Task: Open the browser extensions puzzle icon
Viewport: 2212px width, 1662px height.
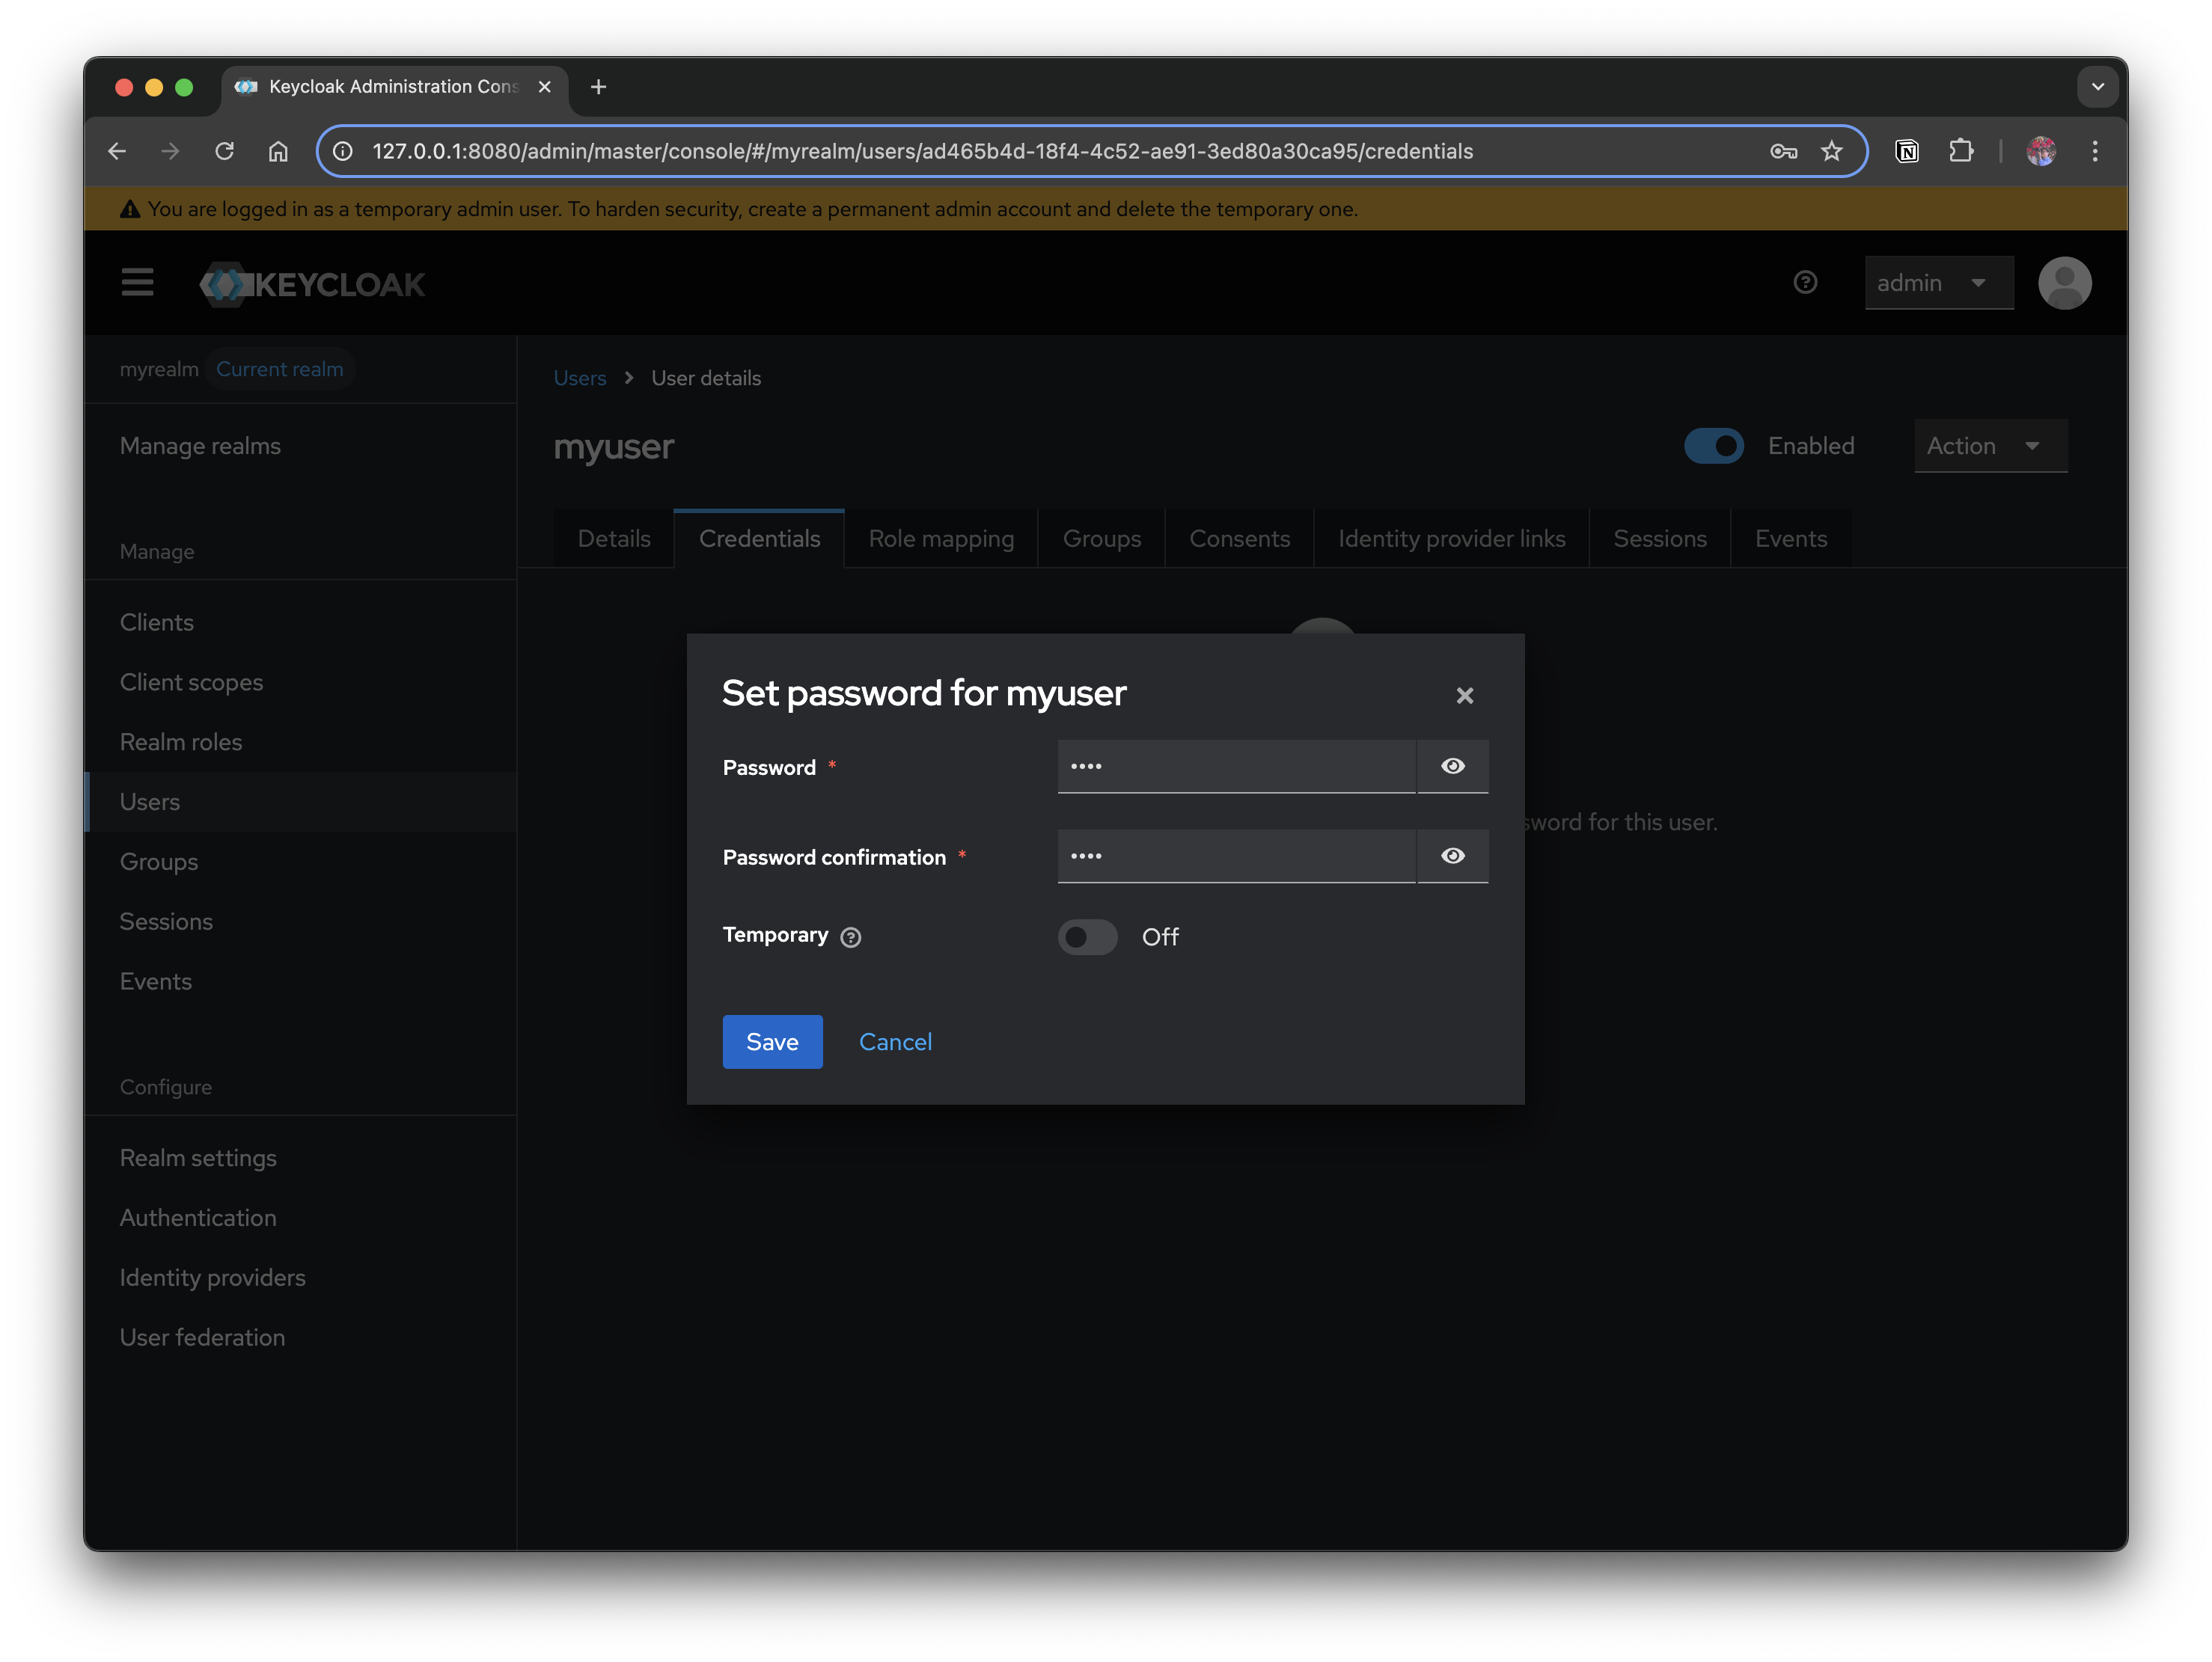Action: point(1961,152)
